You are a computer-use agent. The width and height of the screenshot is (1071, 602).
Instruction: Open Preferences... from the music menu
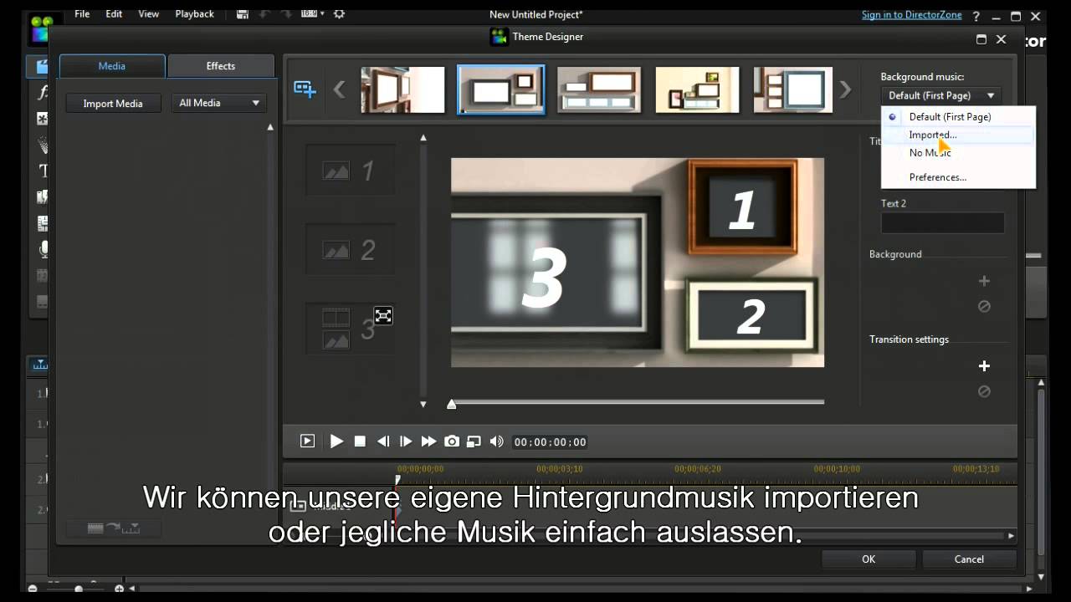pyautogui.click(x=938, y=177)
